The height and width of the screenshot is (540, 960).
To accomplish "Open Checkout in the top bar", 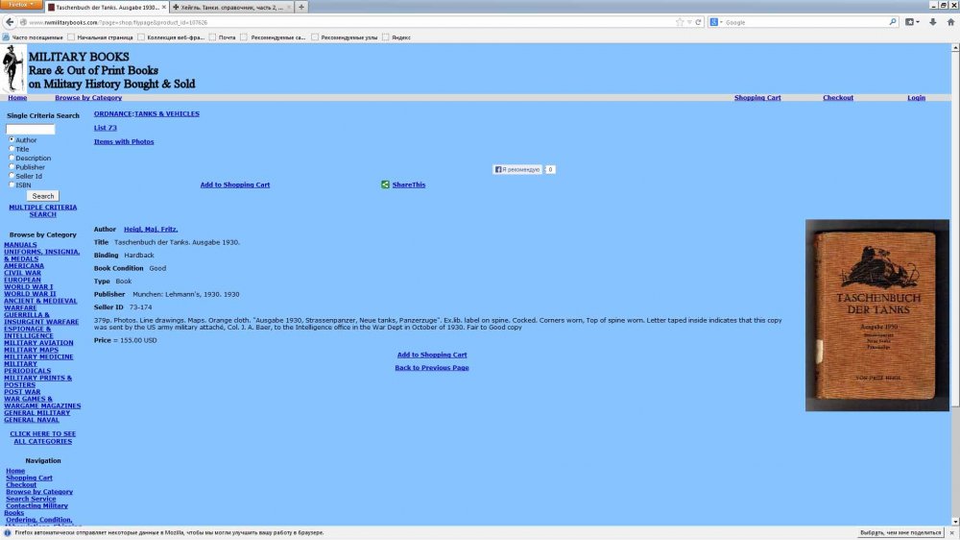I will pos(837,97).
